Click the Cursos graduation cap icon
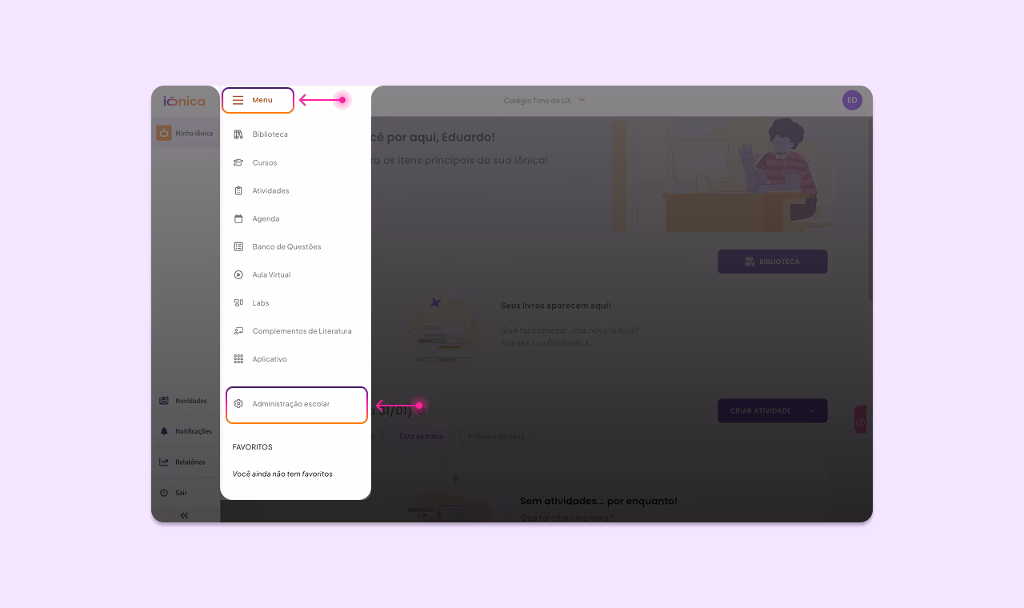 tap(238, 162)
